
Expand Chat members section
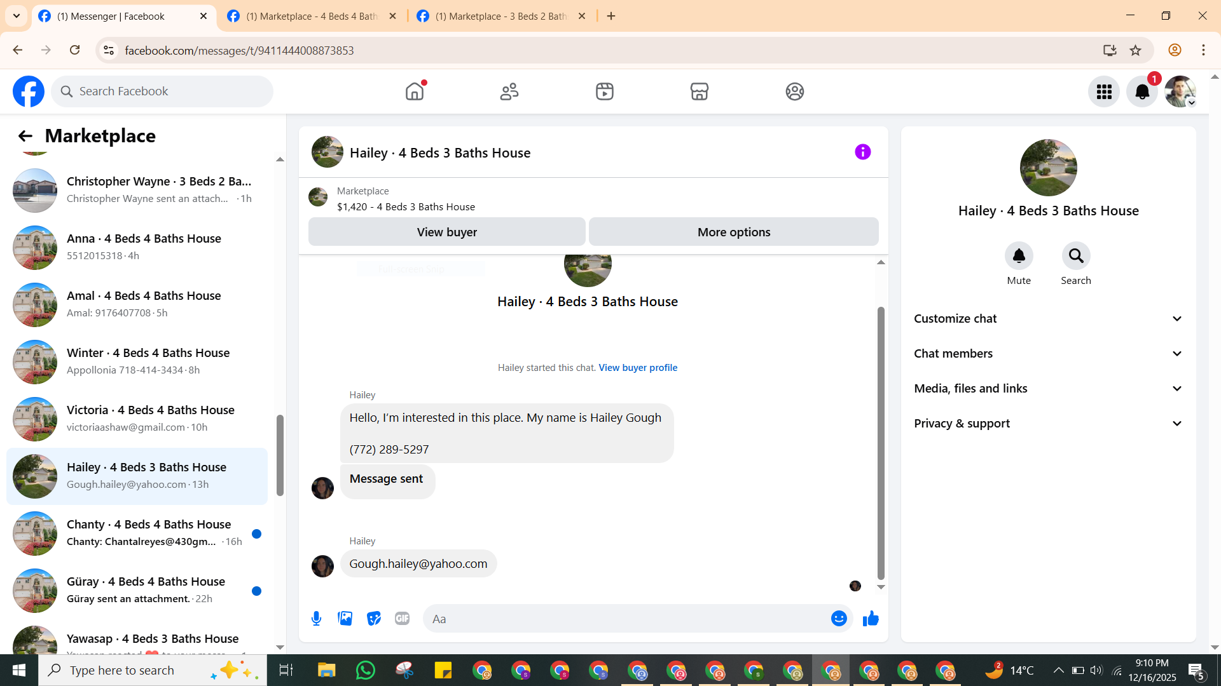[x=1049, y=354]
